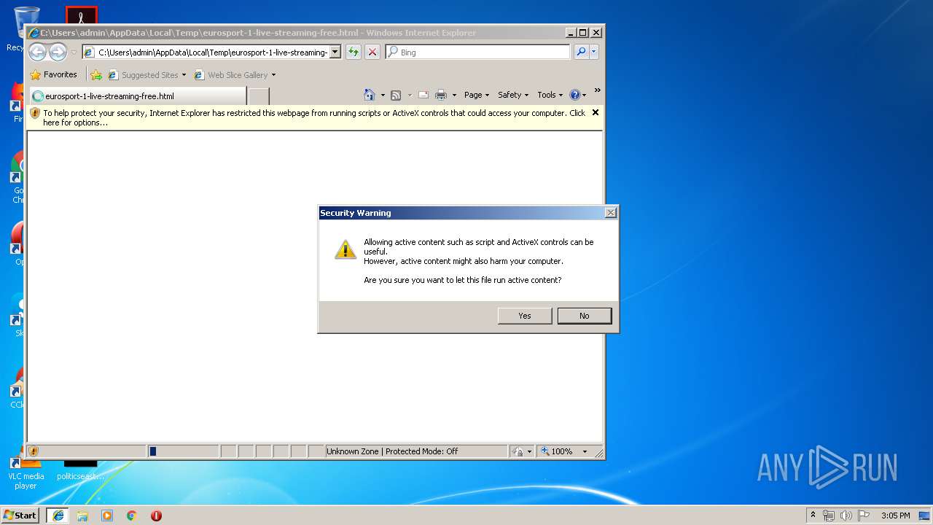Click the Help question mark icon
The image size is (933, 525).
pyautogui.click(x=574, y=95)
